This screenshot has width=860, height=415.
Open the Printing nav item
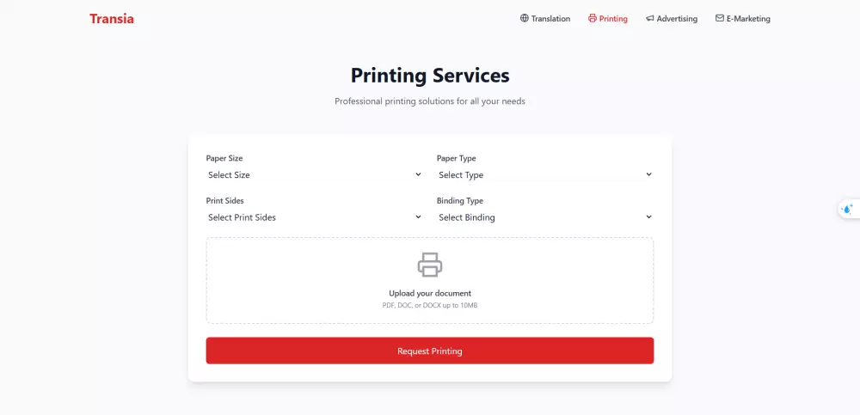coord(608,19)
